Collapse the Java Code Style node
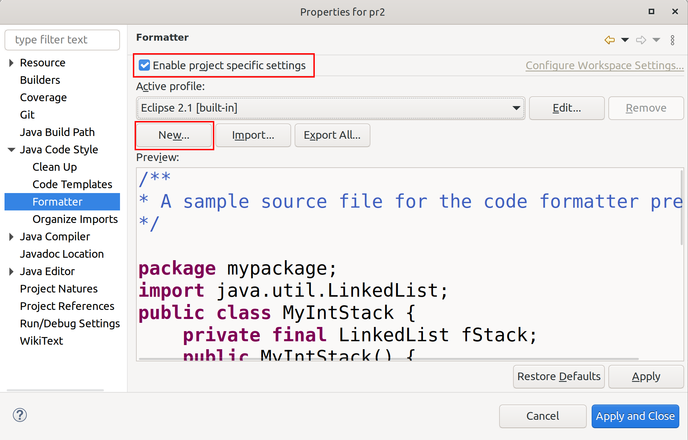This screenshot has width=688, height=440. (x=11, y=150)
